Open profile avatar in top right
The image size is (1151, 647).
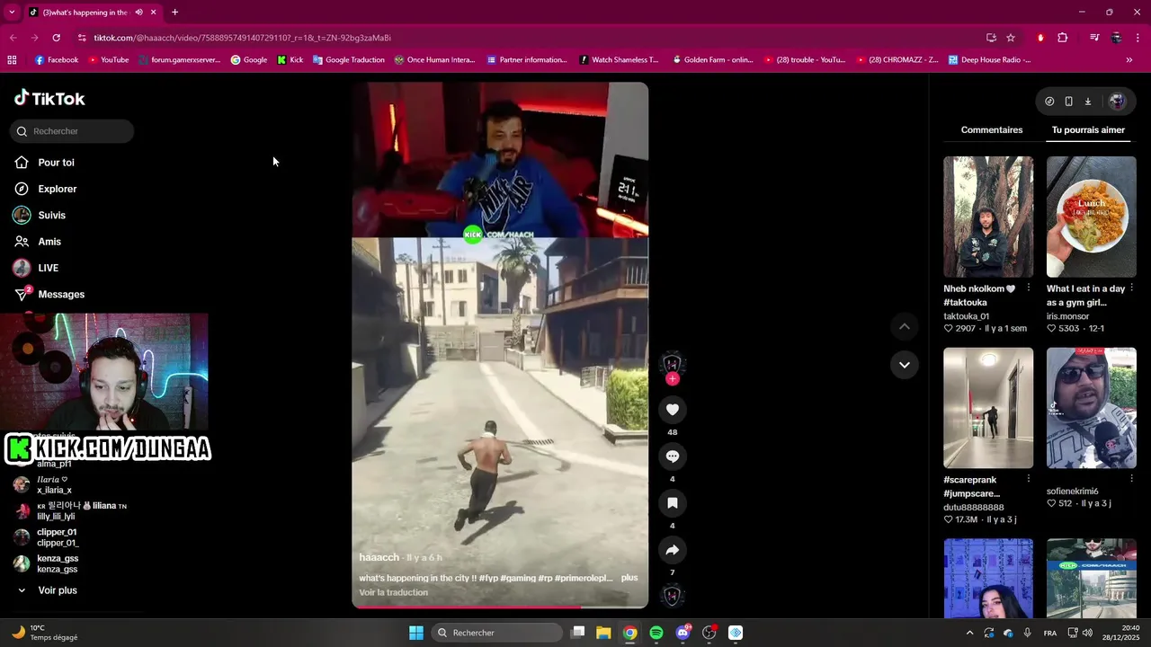click(x=1117, y=102)
